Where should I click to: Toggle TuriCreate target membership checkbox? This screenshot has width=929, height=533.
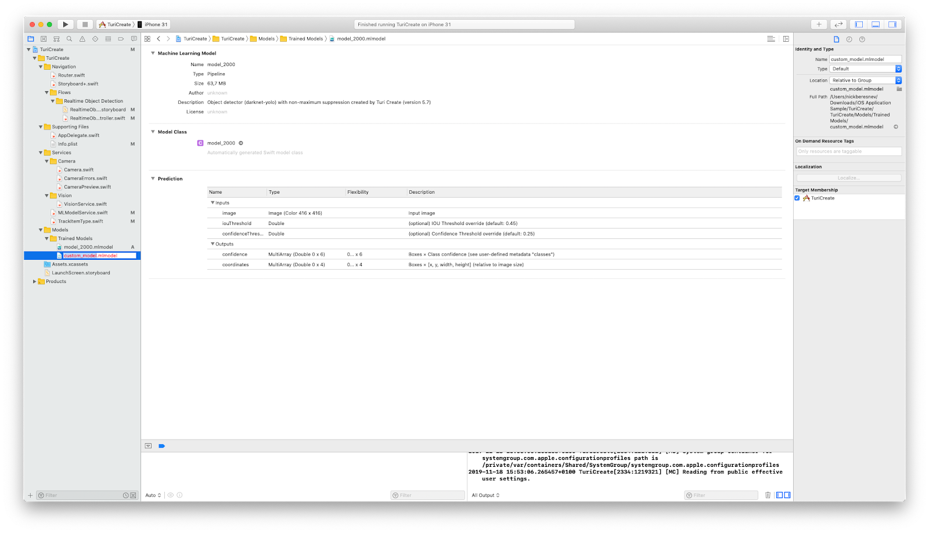coord(797,198)
